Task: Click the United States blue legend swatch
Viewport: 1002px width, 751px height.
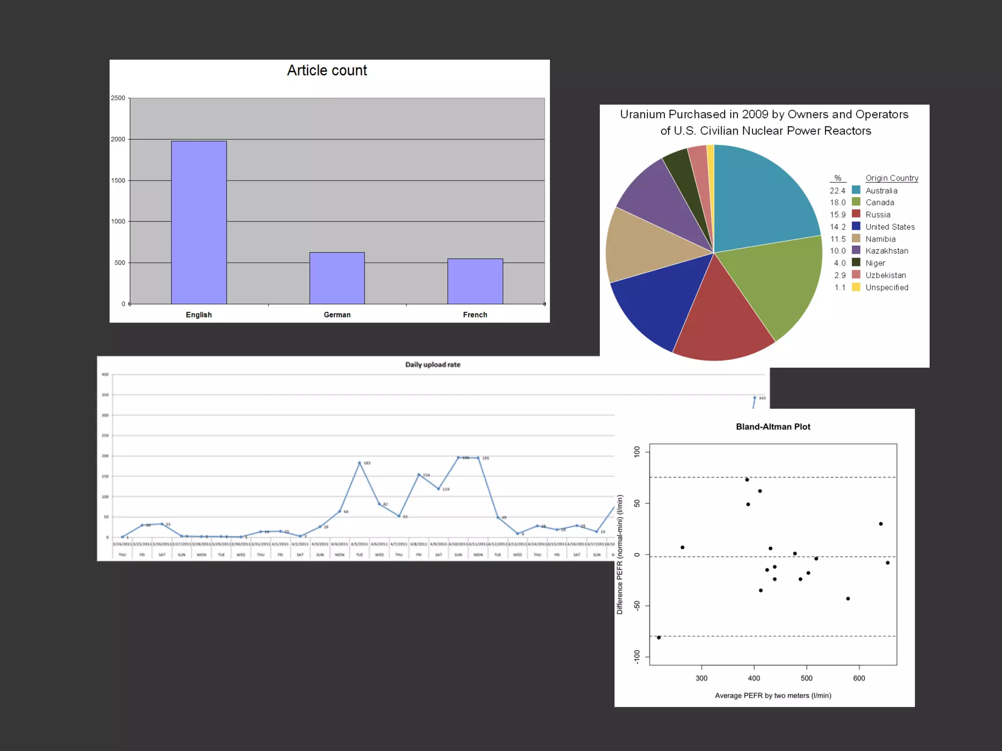Action: [856, 226]
